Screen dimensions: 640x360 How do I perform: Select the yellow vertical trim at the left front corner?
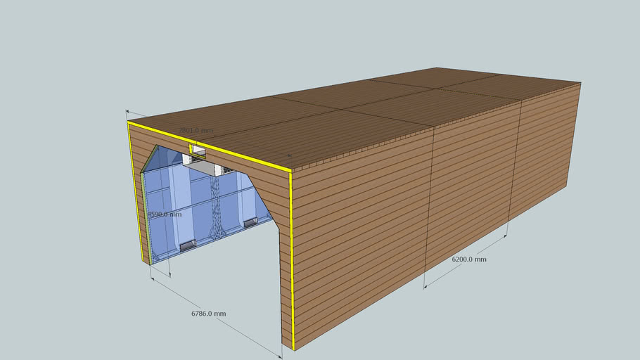coord(137,190)
